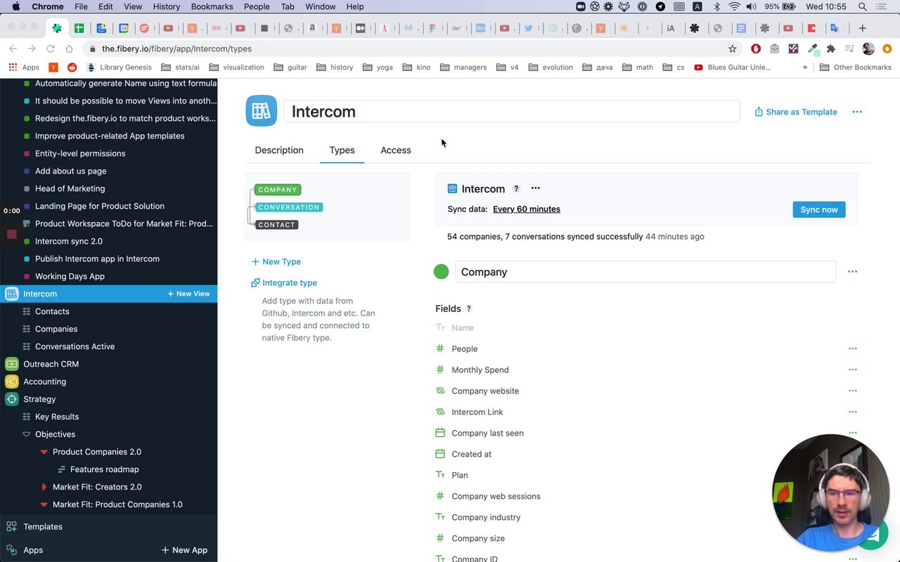Select the COMPANY badge in the type diagram
The height and width of the screenshot is (562, 900).
click(x=278, y=190)
